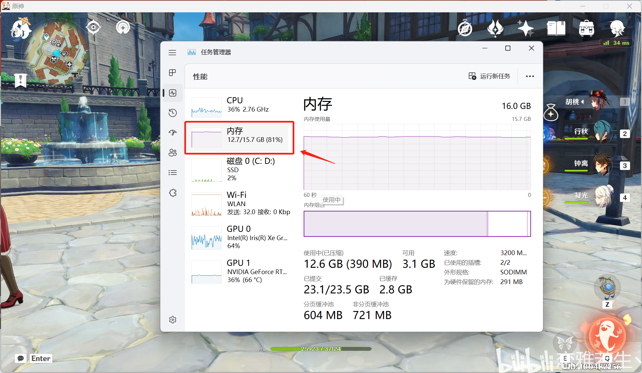Click 为硬件保留的内存 291 MB value
Image resolution: width=642 pixels, height=373 pixels.
click(511, 282)
